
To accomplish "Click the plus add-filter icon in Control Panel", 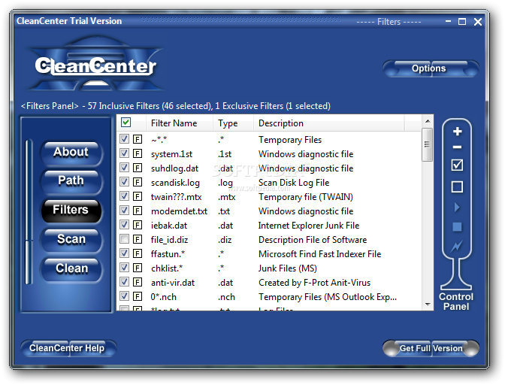I will [458, 132].
